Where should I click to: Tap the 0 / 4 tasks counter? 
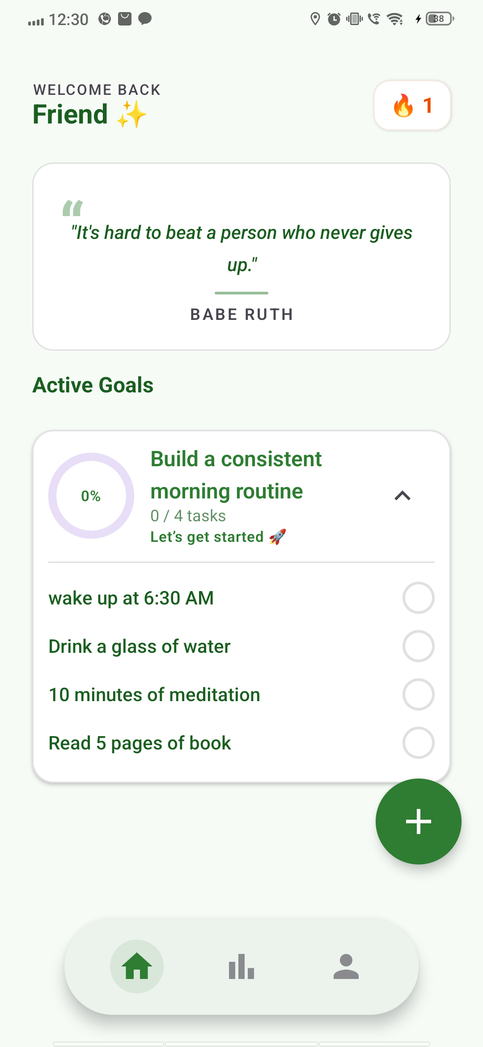[188, 516]
